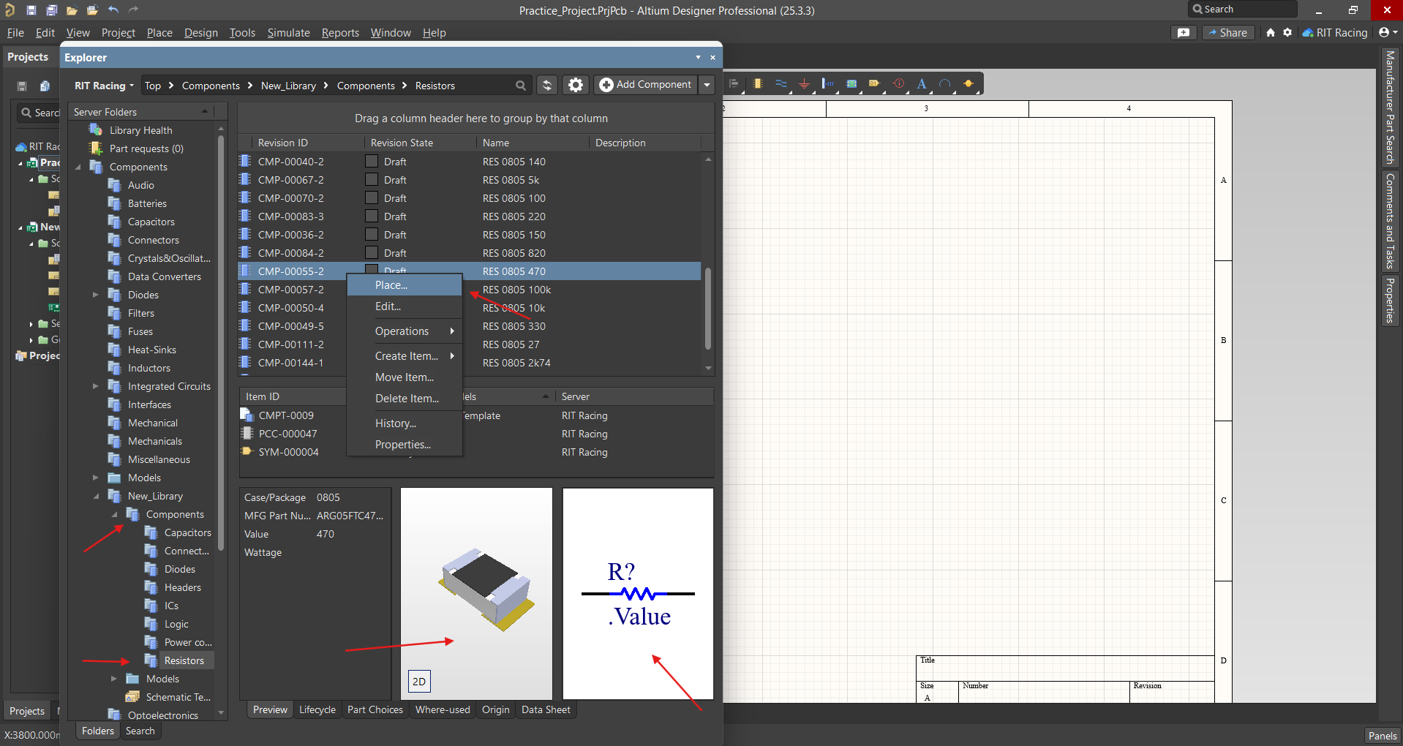
Task: Click the resistor symbol preview
Action: click(x=638, y=593)
